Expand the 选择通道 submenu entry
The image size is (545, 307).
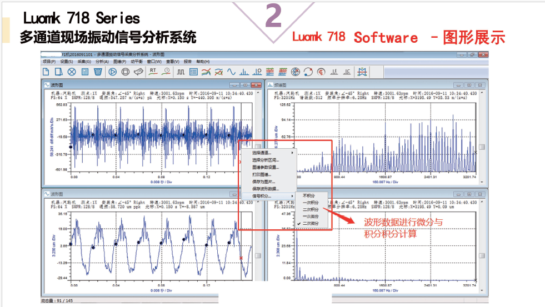[x=269, y=153]
